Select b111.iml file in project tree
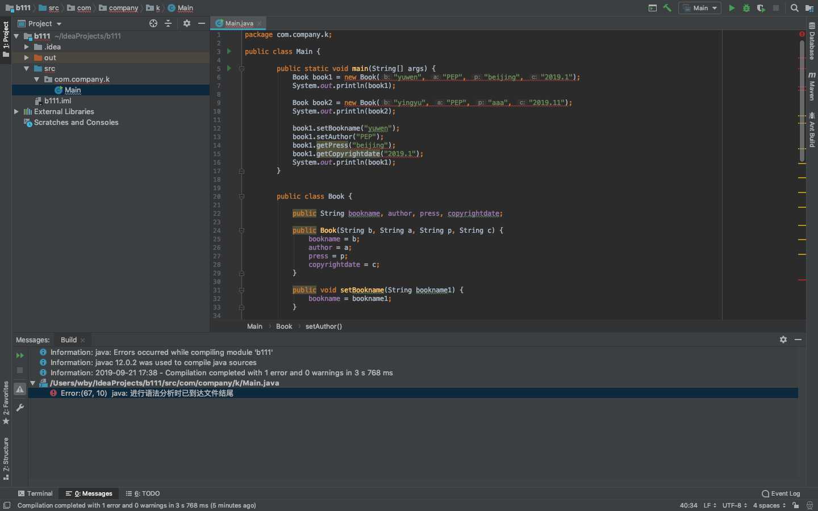Image resolution: width=818 pixels, height=511 pixels. [57, 100]
